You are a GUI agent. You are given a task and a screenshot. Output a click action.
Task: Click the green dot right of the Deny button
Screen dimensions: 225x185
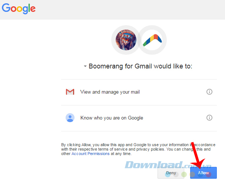tap(184, 175)
